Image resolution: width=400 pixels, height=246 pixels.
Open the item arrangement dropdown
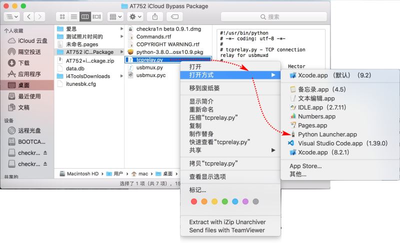[115, 17]
